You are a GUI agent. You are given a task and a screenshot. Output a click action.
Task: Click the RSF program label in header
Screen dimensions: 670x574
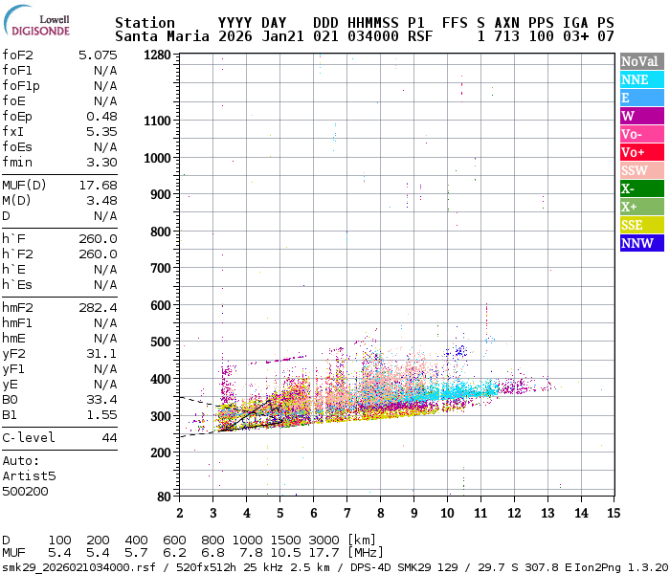pos(420,36)
